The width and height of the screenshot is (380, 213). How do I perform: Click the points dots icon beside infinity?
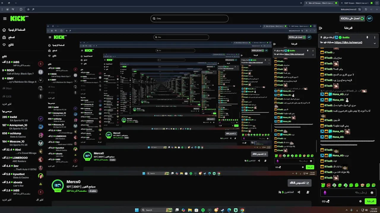click(328, 201)
